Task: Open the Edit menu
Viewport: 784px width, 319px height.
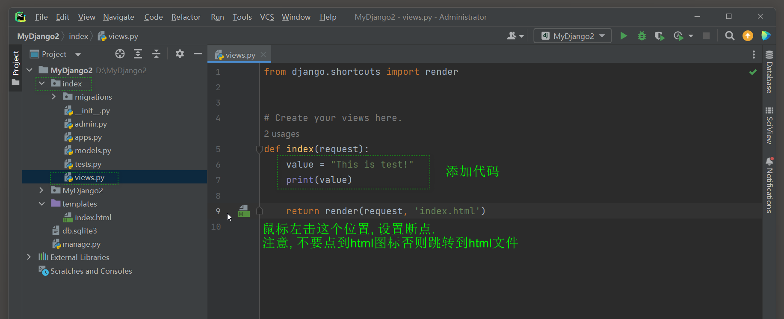Action: tap(62, 17)
